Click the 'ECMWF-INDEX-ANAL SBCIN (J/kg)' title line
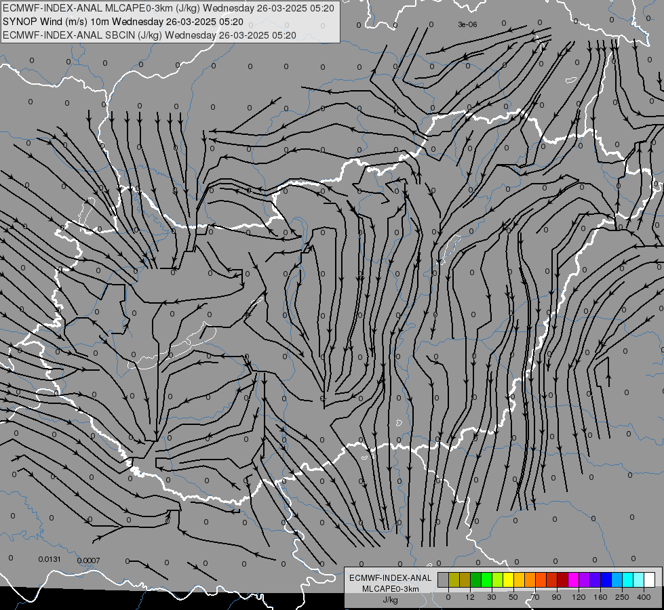Viewport: 664px width, 610px height. click(x=149, y=35)
